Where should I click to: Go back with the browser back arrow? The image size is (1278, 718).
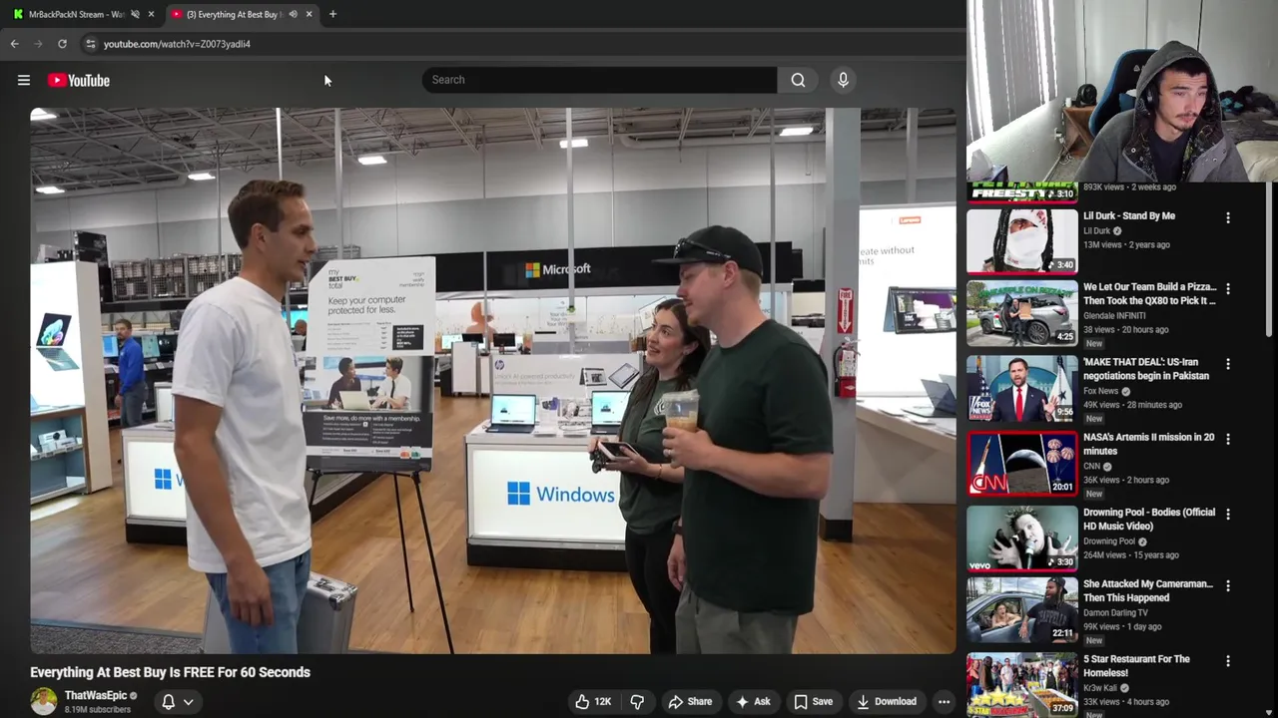tap(14, 44)
